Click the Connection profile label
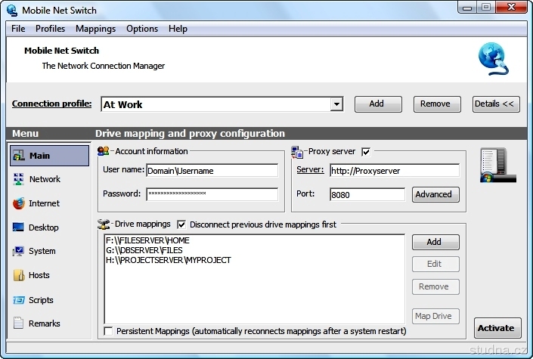 51,104
